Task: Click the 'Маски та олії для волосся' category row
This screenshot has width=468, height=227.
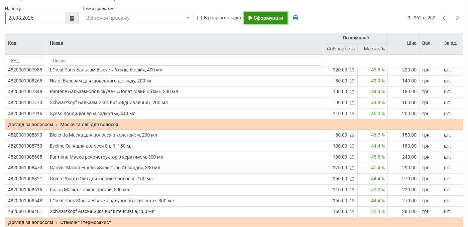Action: tap(234, 125)
